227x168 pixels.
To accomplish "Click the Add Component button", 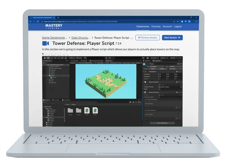I will pyautogui.click(x=162, y=123).
